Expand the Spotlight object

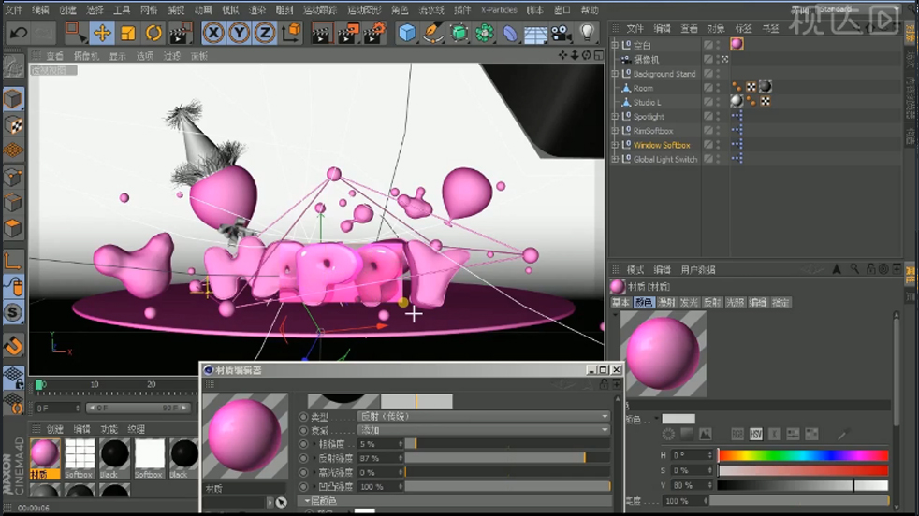point(615,116)
